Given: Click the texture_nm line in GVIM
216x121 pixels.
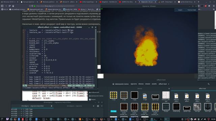Looking at the screenshot, I should point(51,32).
